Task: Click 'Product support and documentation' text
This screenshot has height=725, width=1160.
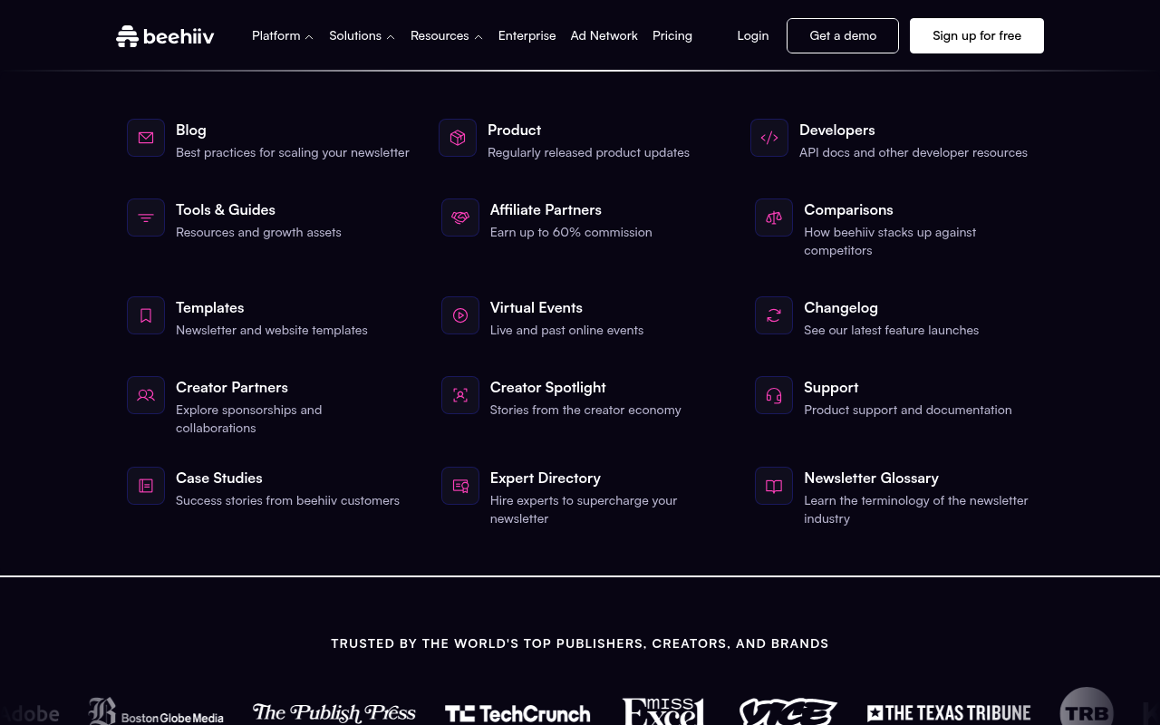Action: tap(908, 410)
